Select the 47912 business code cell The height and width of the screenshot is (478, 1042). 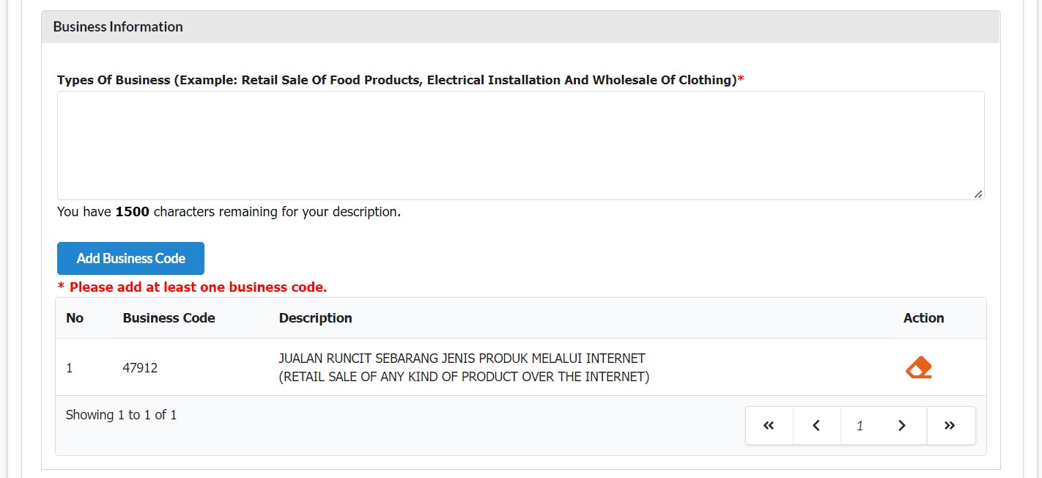[x=140, y=368]
